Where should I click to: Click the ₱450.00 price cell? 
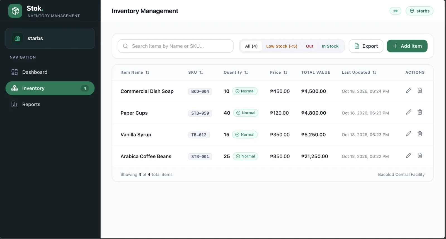pos(280,91)
